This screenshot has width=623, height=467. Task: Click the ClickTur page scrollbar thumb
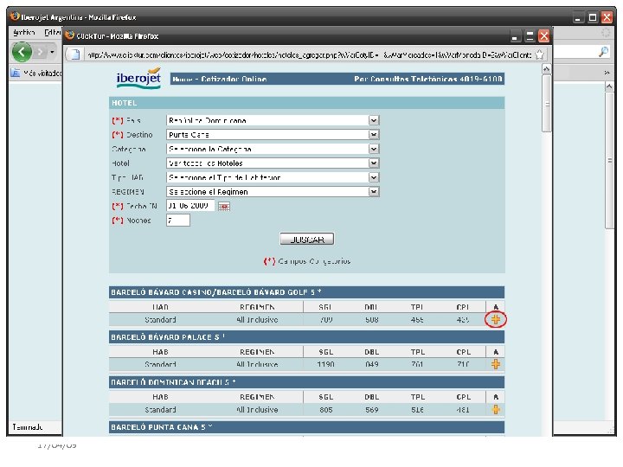coord(547,104)
